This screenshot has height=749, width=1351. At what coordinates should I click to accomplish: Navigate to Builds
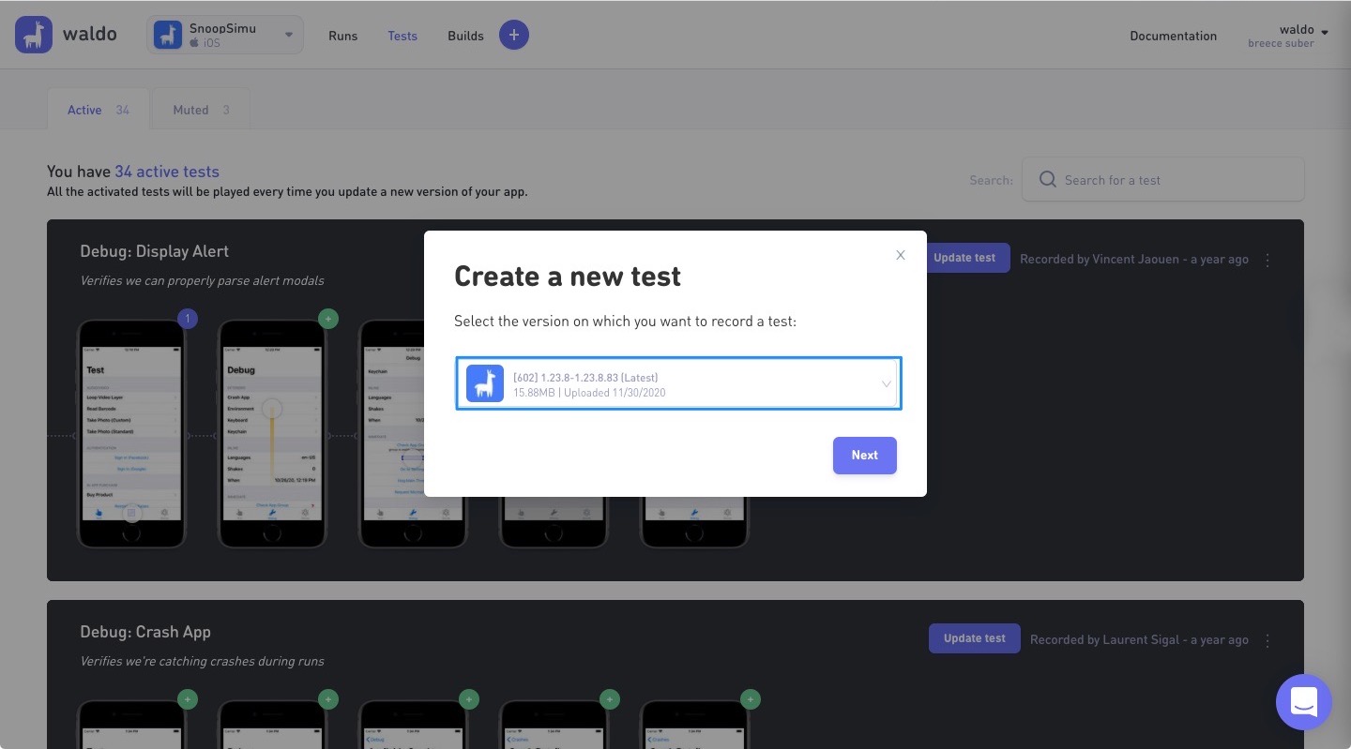465,36
